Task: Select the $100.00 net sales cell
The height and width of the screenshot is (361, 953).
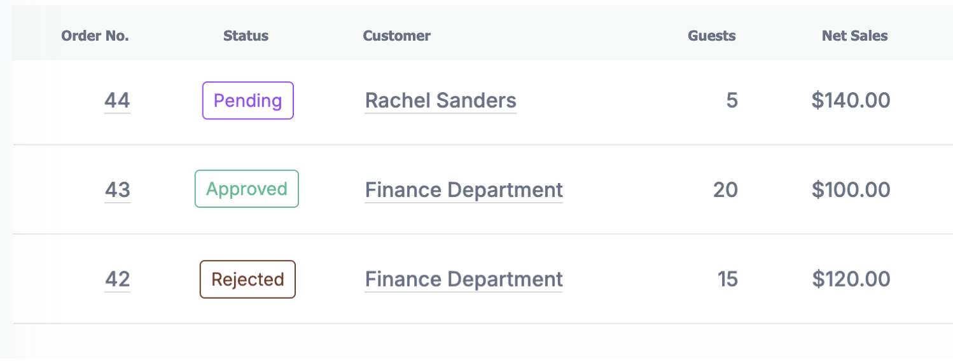Action: coord(851,189)
